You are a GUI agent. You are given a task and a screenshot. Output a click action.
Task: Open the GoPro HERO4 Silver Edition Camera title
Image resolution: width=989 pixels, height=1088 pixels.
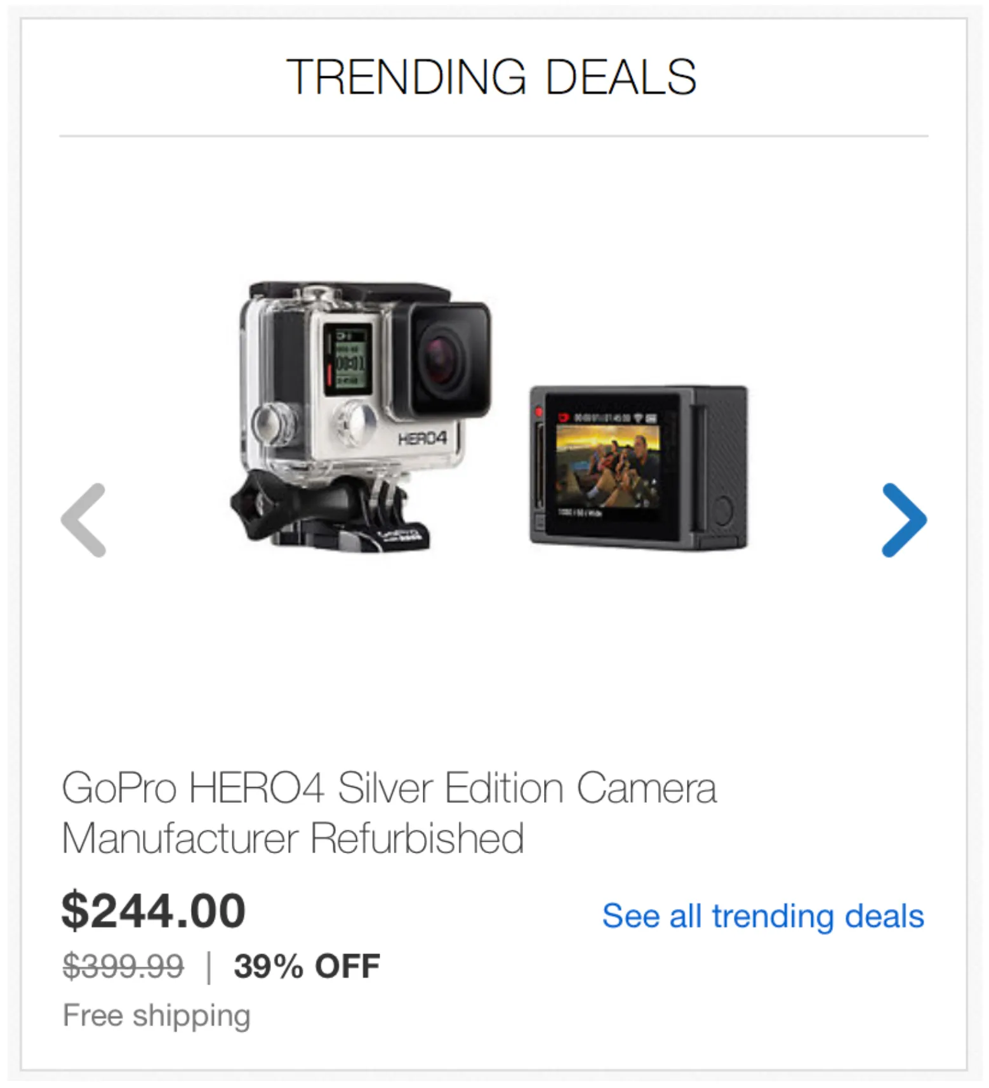coord(389,788)
